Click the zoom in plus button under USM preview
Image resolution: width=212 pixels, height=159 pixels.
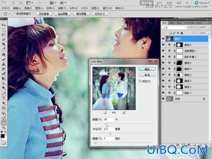coord(123,112)
